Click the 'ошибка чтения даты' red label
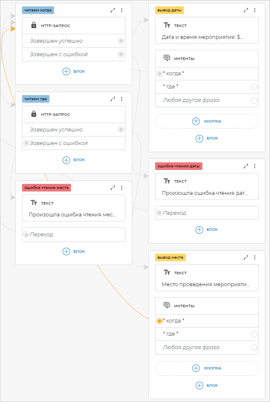Viewport: 270px width, 402px height. 178,166
